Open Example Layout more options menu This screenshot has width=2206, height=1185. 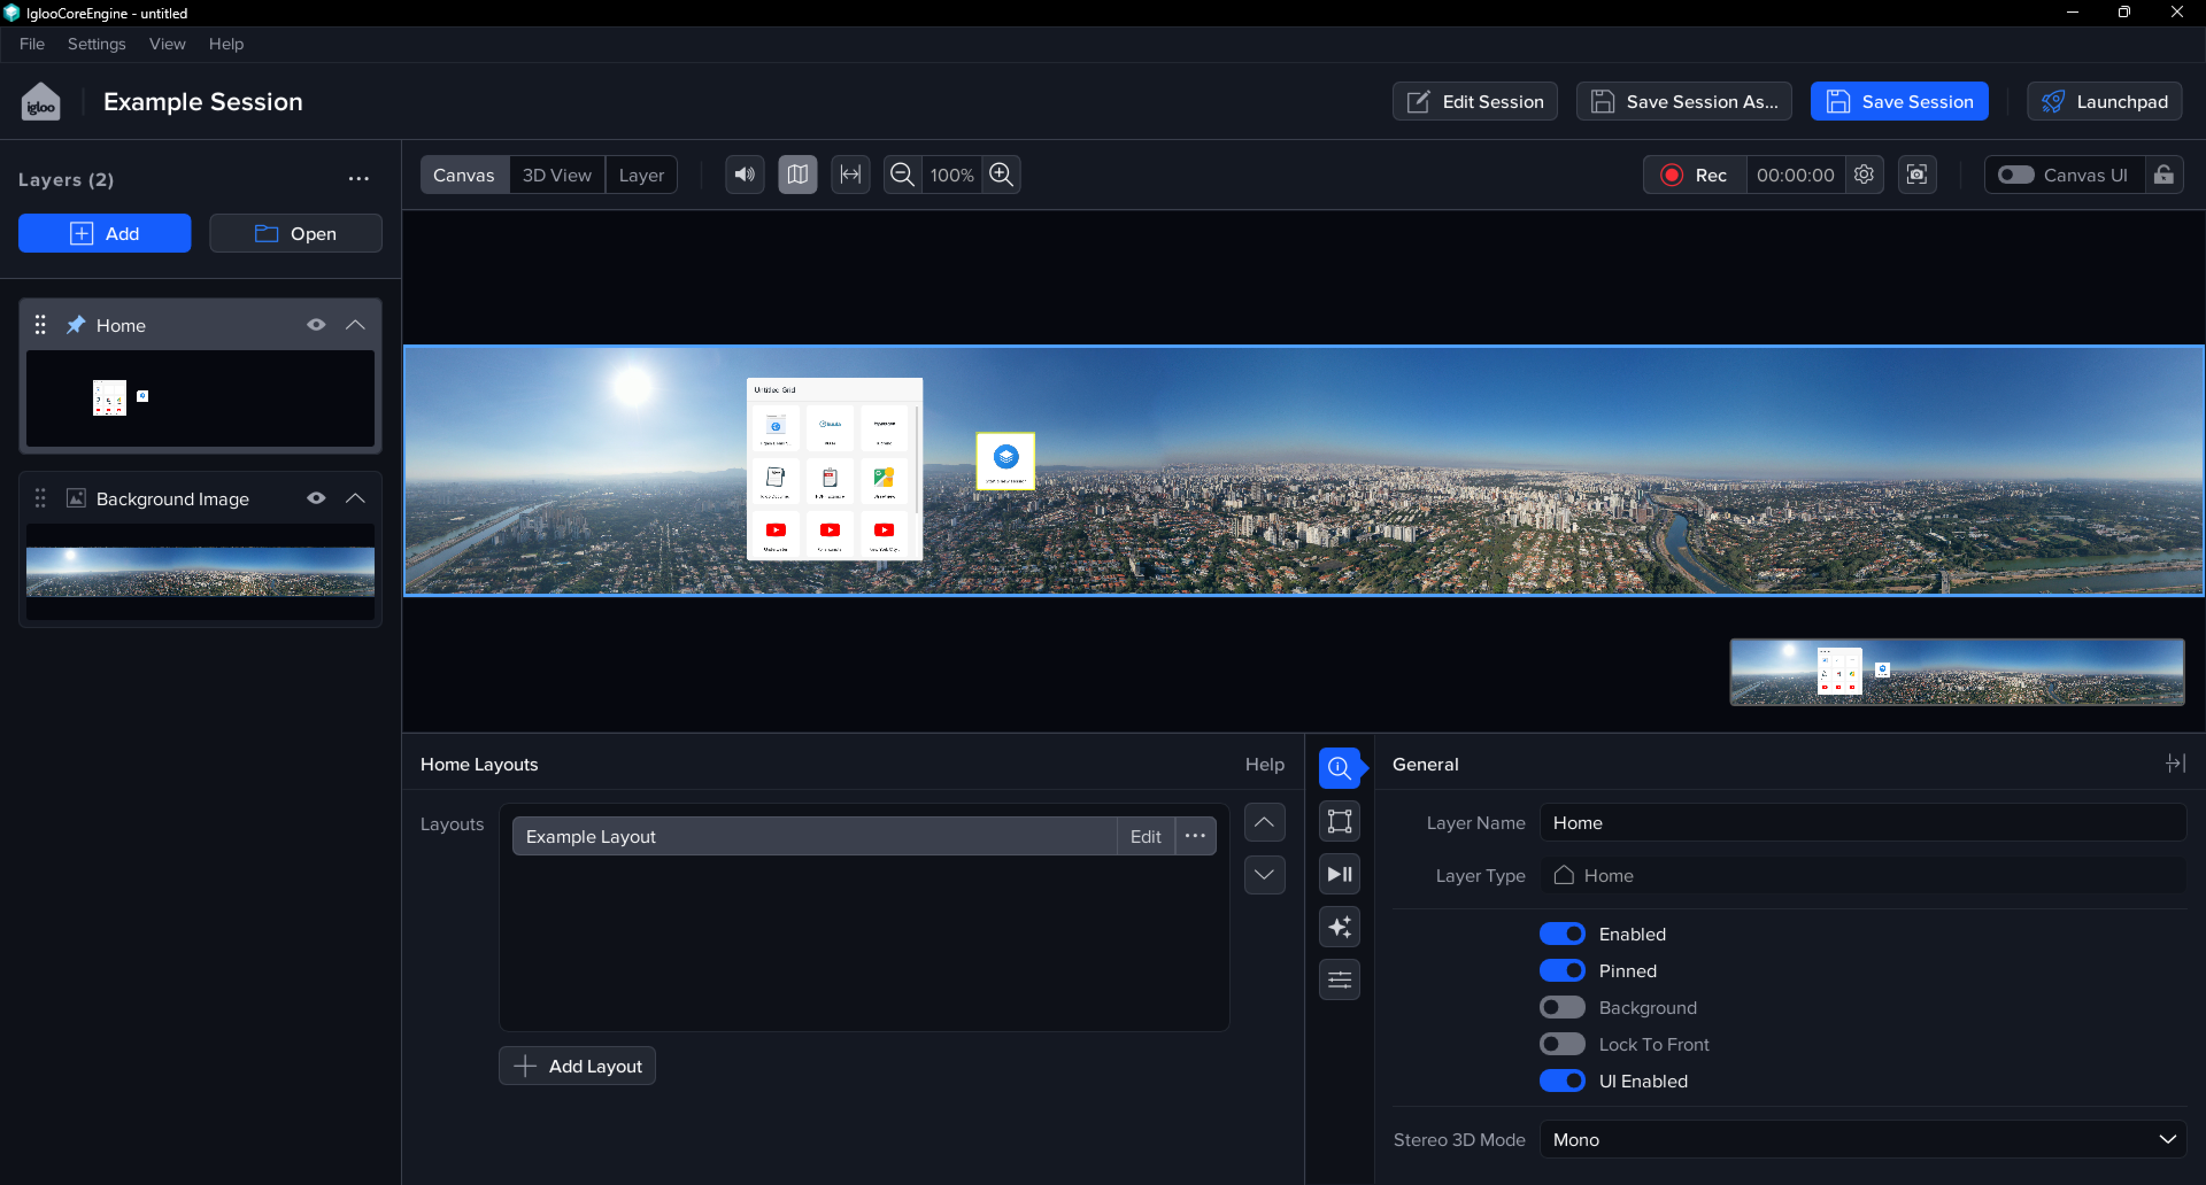pos(1195,836)
